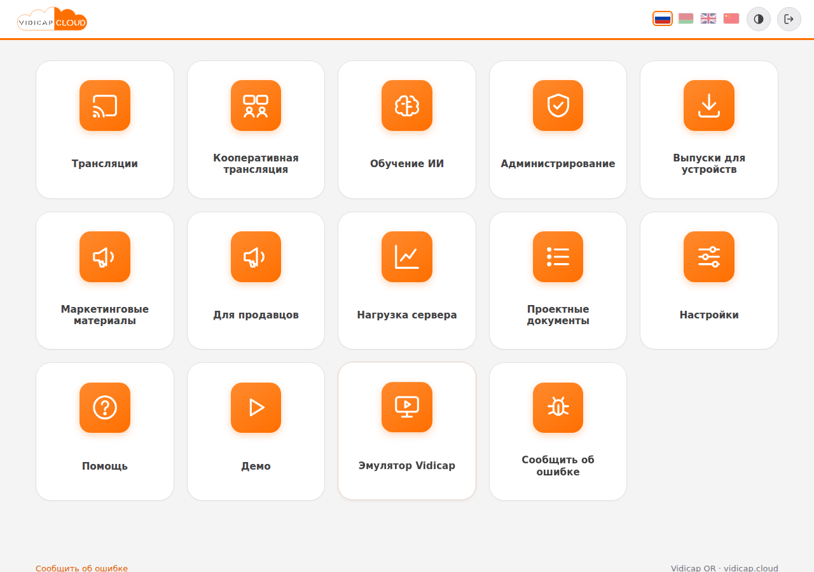Toggle the dark/light contrast theme

click(759, 19)
